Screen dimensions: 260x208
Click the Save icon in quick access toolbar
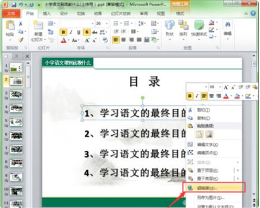pyautogui.click(x=14, y=5)
